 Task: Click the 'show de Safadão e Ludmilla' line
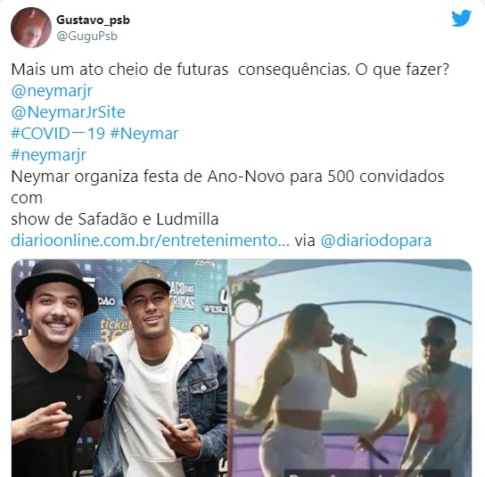tap(115, 219)
